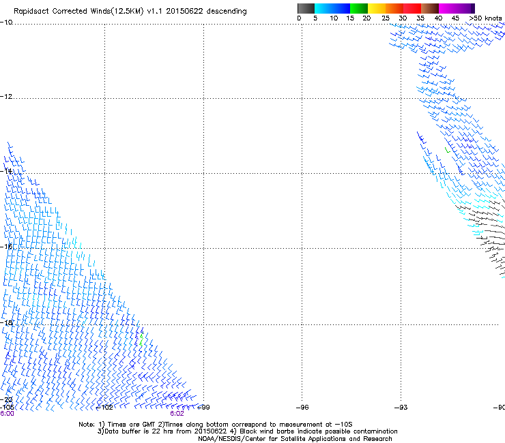The height and width of the screenshot is (443, 505).
Task: Click the '-102' longitude axis label
Action: [104, 408]
